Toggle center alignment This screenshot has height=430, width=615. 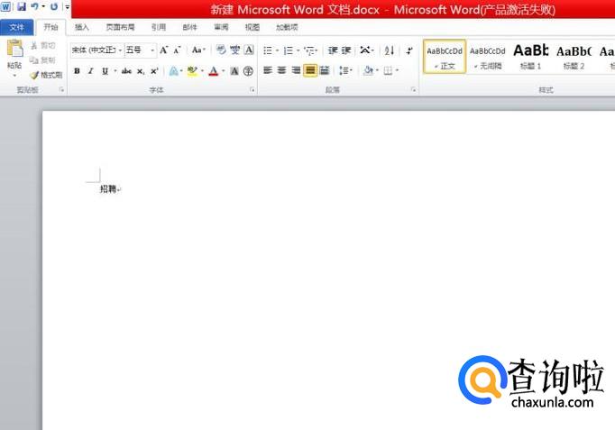pos(282,70)
